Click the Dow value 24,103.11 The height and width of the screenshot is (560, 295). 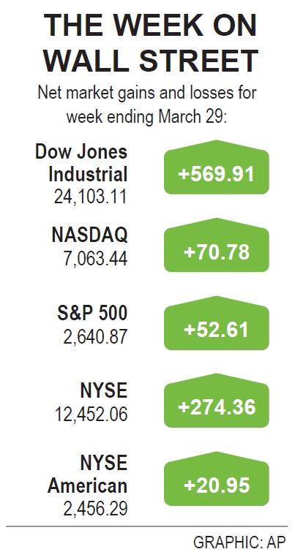[91, 197]
